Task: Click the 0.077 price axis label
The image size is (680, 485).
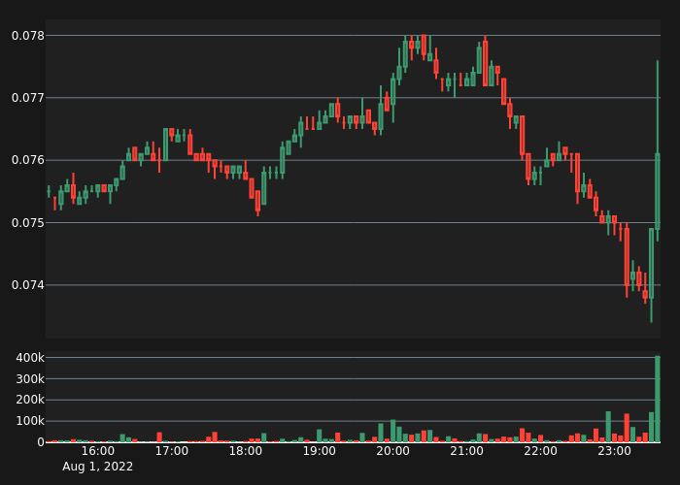Action: [x=28, y=98]
